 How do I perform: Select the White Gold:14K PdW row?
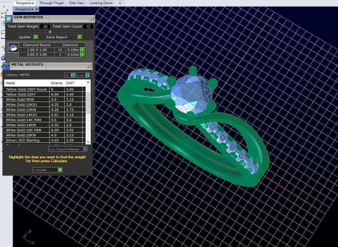pyautogui.click(x=45, y=120)
